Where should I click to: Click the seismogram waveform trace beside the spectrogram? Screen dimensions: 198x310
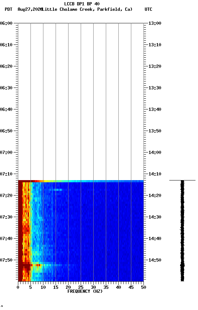[x=182, y=231]
